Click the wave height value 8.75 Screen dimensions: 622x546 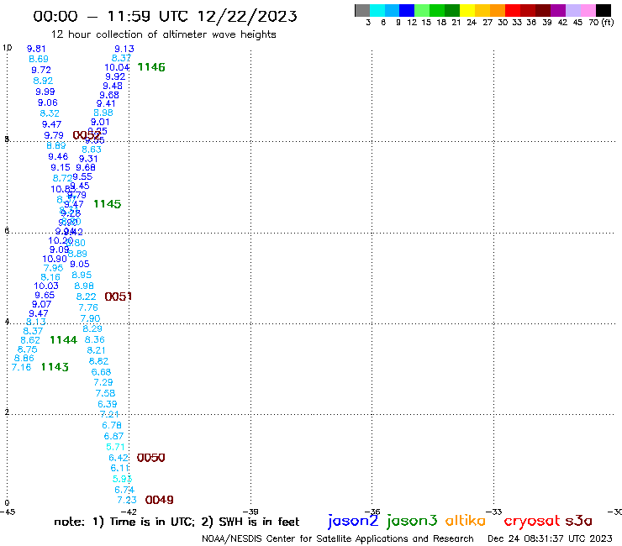(x=28, y=349)
